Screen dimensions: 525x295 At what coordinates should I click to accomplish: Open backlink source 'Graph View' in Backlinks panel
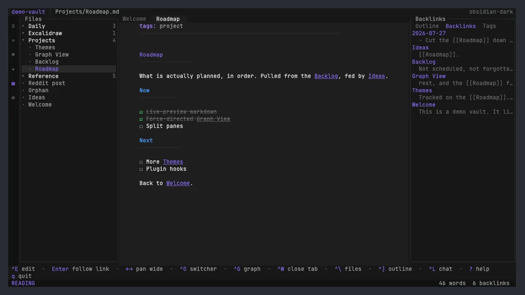[x=429, y=76]
